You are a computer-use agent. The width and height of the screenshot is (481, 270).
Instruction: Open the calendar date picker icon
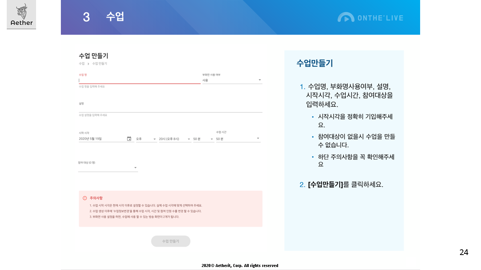pyautogui.click(x=129, y=139)
